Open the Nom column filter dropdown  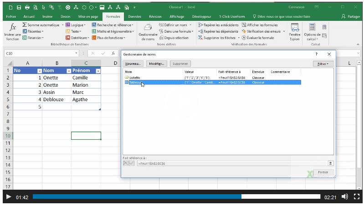69,71
